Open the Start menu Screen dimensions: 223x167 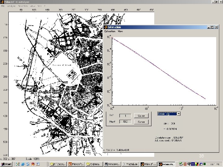click(x=6, y=164)
